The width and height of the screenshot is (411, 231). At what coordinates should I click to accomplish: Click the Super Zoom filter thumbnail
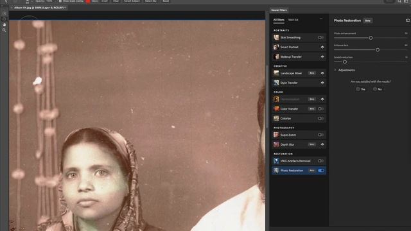(x=276, y=135)
